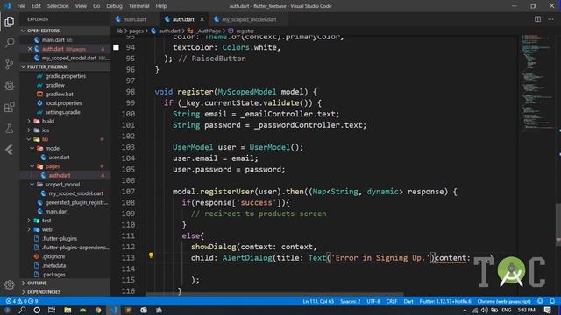Close auth.dart in Open Editors list
The height and width of the screenshot is (315, 561).
pyautogui.click(x=30, y=49)
